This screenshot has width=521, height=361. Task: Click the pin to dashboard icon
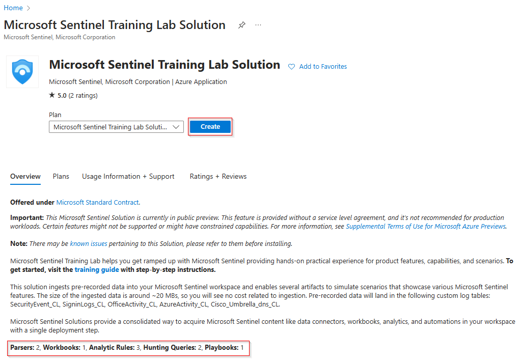pyautogui.click(x=242, y=25)
